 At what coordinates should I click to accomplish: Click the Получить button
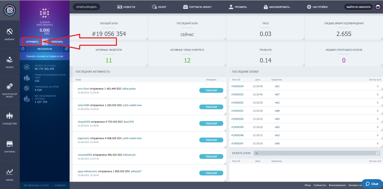pyautogui.click(x=57, y=42)
